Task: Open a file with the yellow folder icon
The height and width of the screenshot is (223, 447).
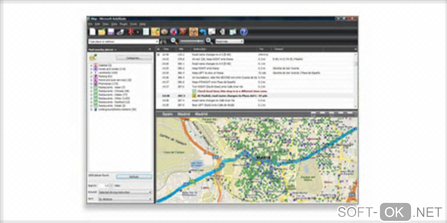Action: pos(102,32)
